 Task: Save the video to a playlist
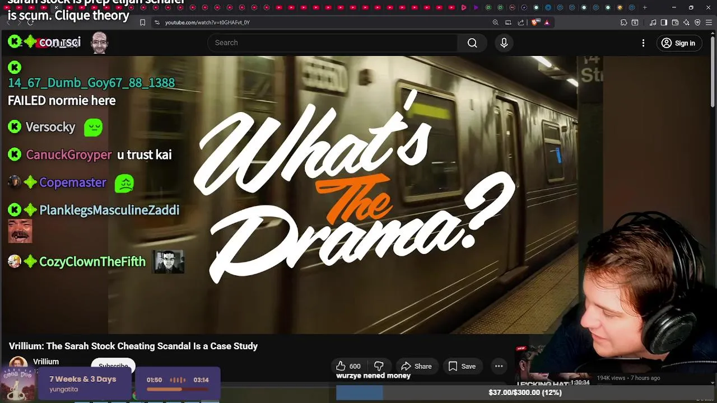[462, 367]
